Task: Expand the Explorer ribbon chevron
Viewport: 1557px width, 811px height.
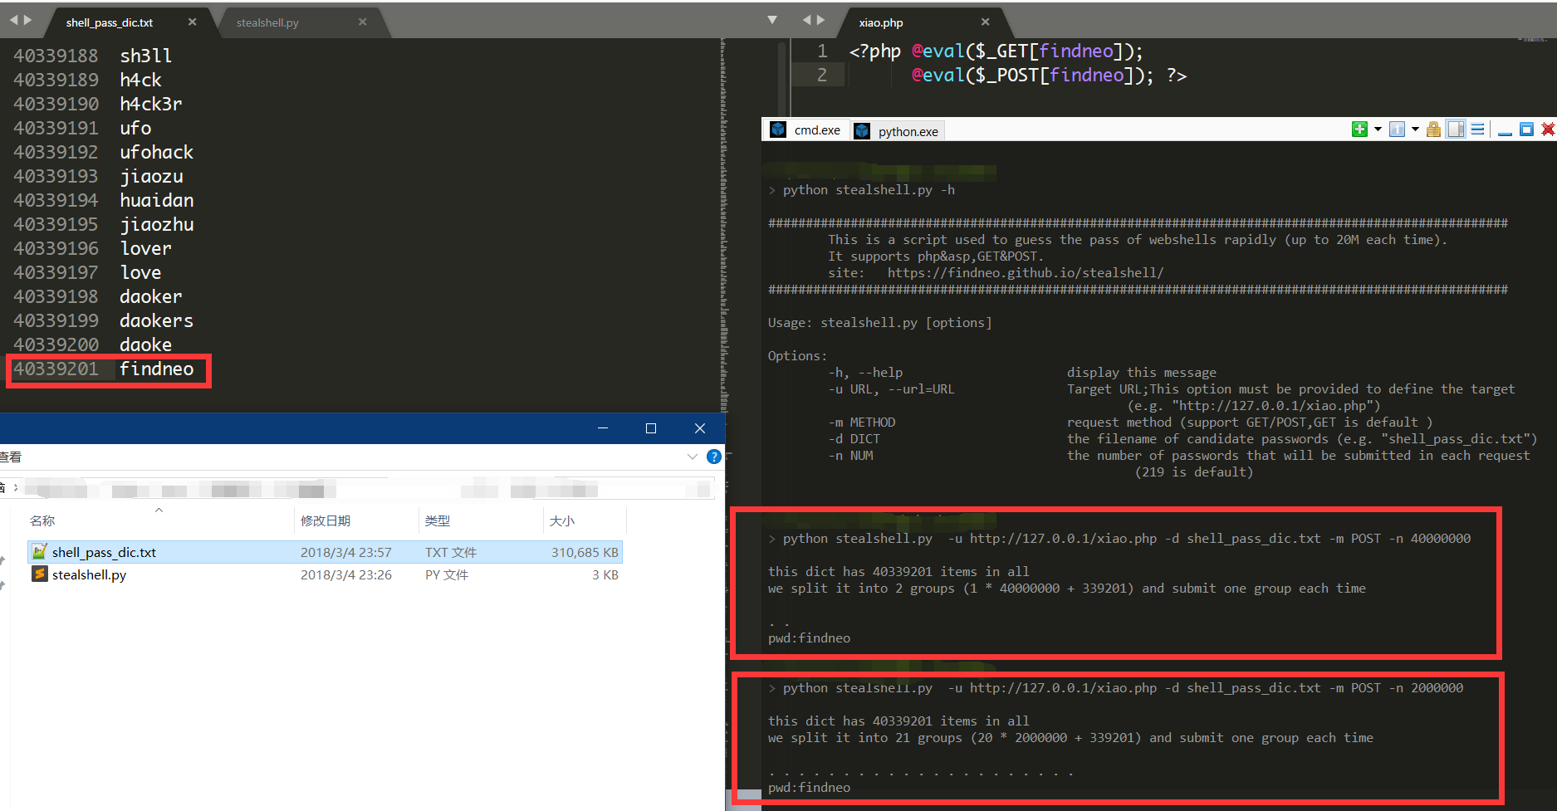Action: [x=693, y=457]
